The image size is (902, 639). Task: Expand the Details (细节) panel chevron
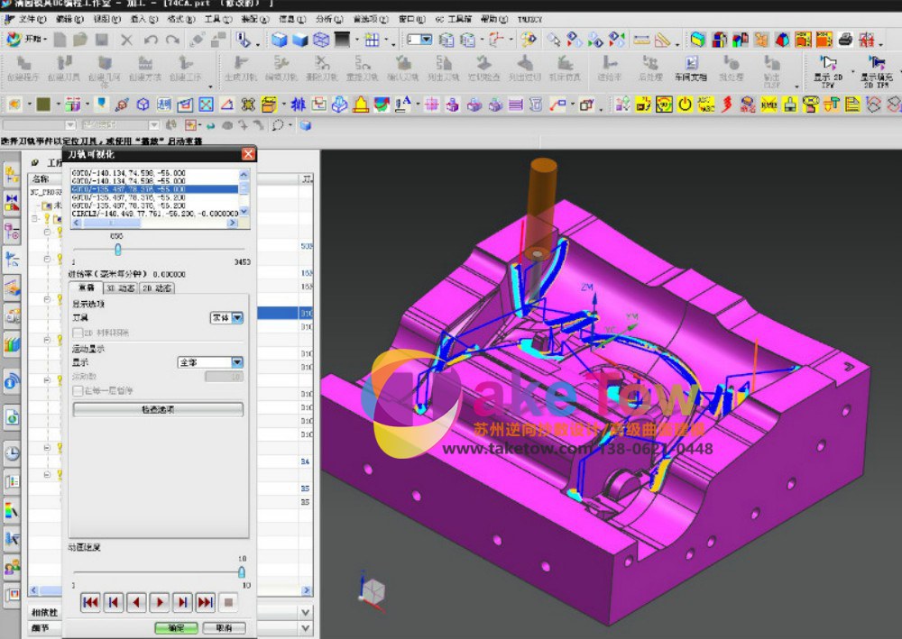[x=306, y=628]
